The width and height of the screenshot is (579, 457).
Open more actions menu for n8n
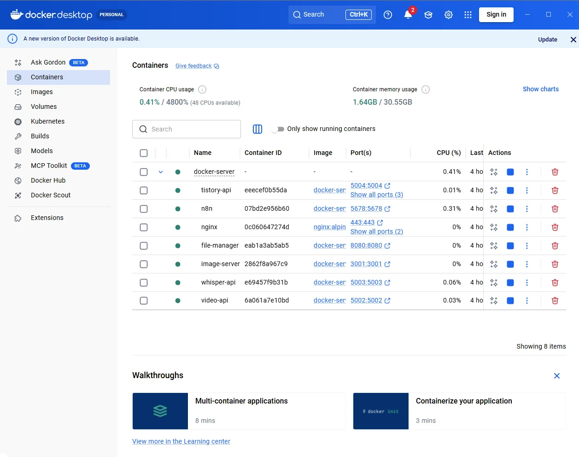527,209
